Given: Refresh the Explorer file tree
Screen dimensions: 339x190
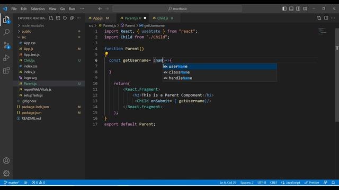Looking at the screenshot, I should (x=65, y=18).
